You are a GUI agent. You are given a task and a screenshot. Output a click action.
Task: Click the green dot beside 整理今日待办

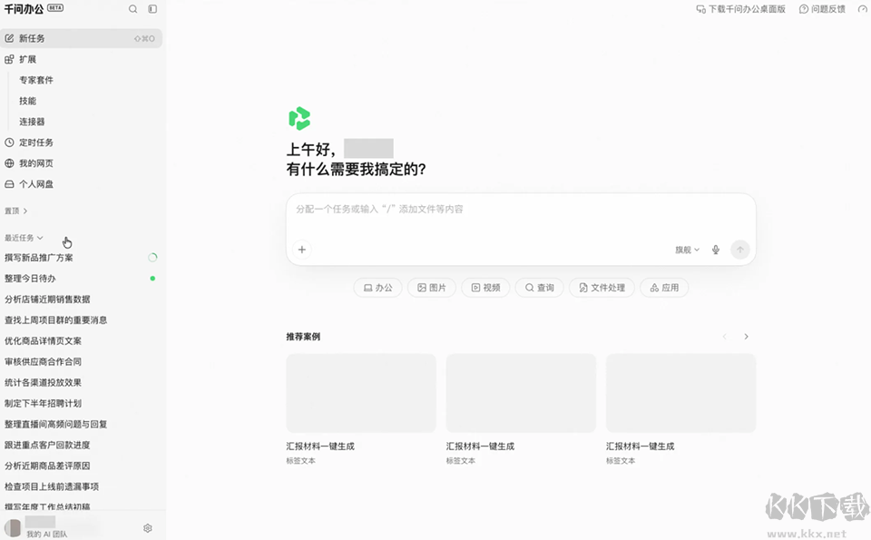[152, 279]
